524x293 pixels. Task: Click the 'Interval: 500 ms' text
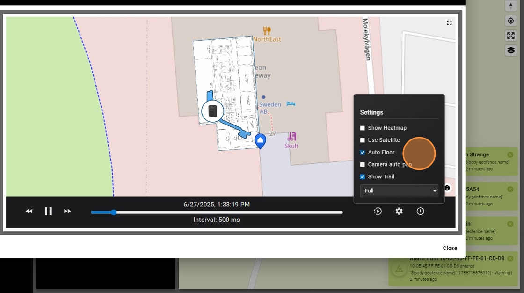point(217,220)
